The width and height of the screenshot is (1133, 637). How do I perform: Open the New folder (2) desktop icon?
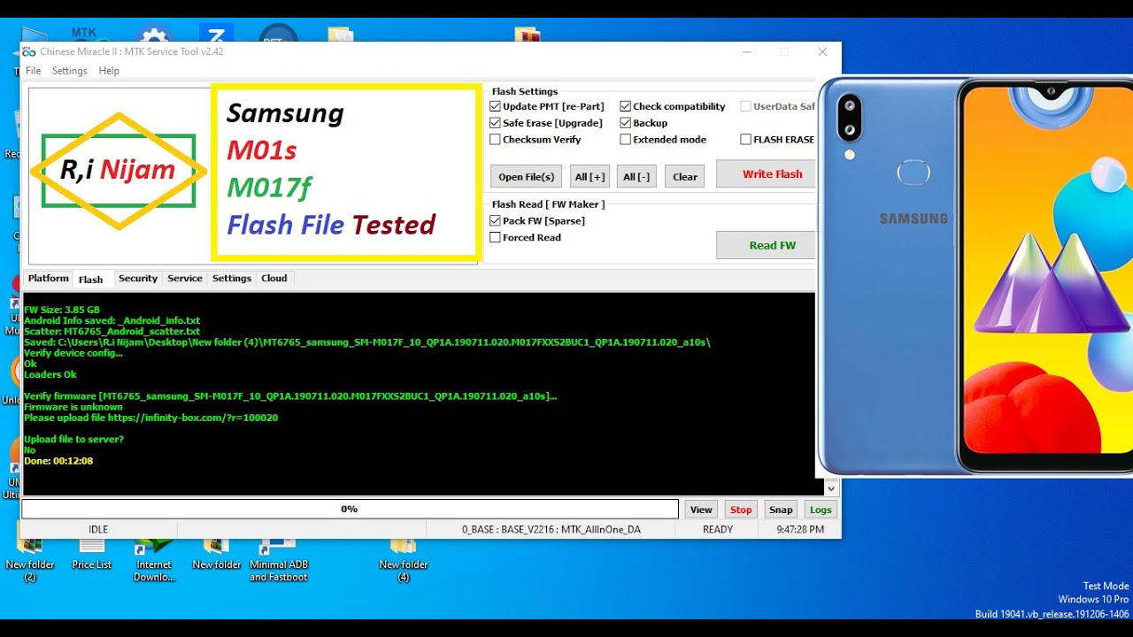click(x=30, y=556)
